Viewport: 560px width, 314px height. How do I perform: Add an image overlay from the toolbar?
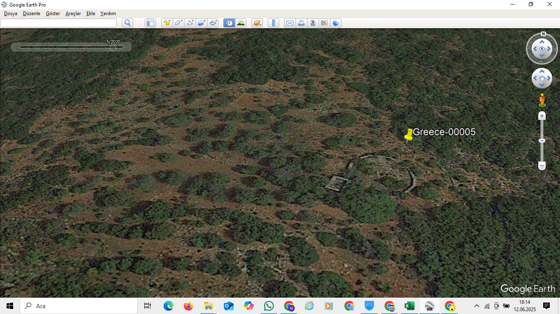coord(201,23)
